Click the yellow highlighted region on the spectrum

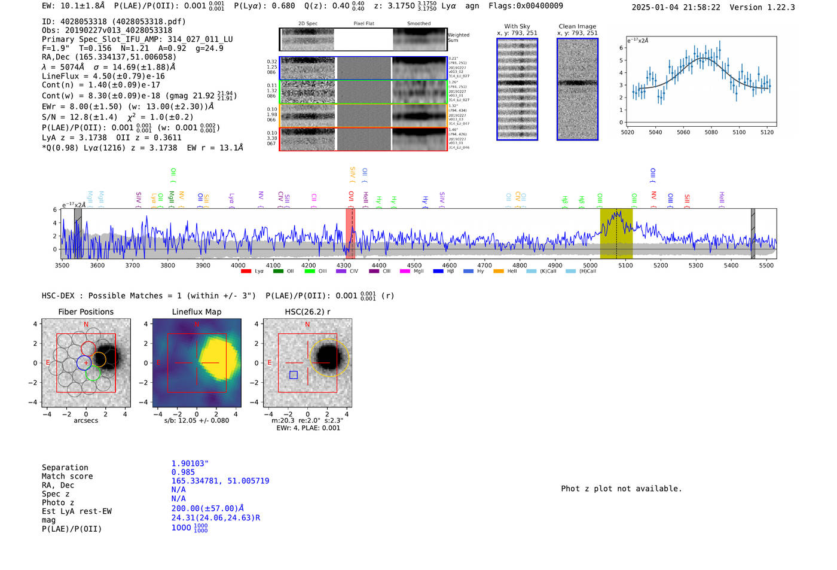tap(616, 233)
